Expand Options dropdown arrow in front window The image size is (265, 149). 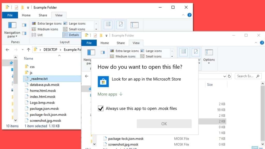209,63
